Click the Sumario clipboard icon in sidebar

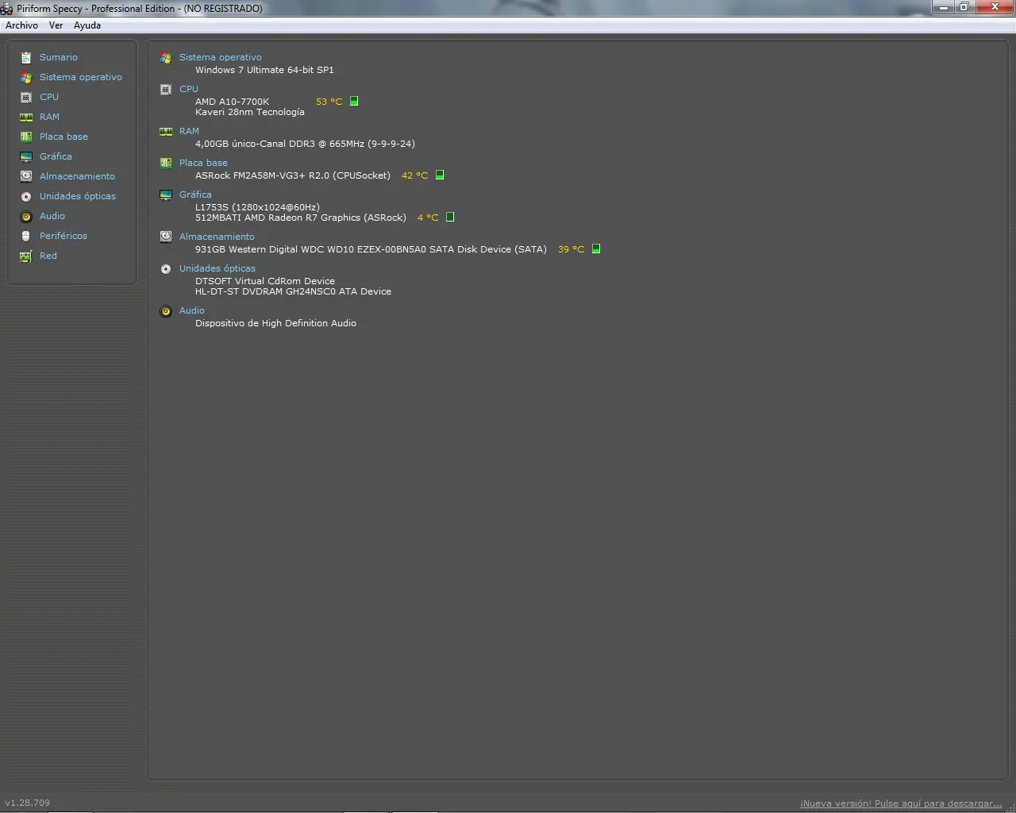(x=26, y=57)
